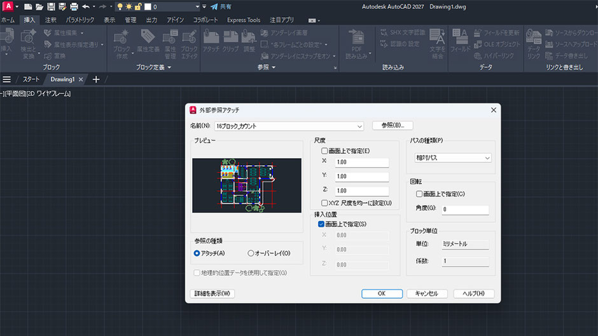The width and height of the screenshot is (598, 336).
Task: Click OK in 外部参照アタッチ dialog
Action: click(382, 293)
